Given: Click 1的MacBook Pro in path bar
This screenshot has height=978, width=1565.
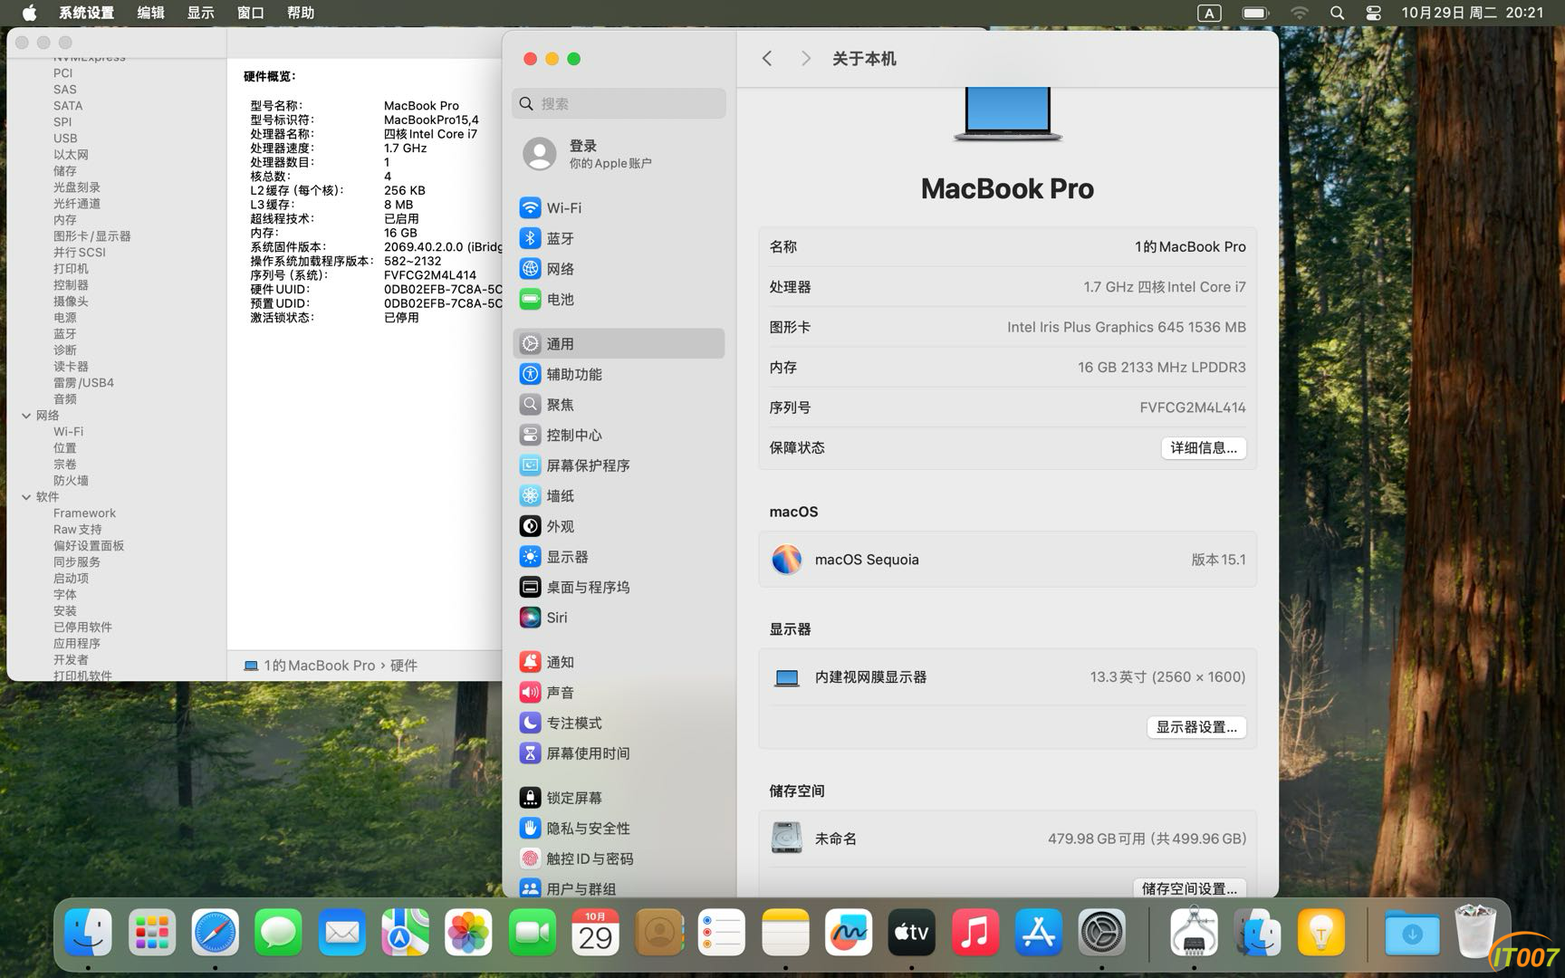Looking at the screenshot, I should tap(310, 666).
